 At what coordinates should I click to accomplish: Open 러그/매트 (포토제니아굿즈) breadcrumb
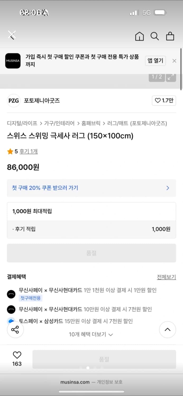pos(137,123)
